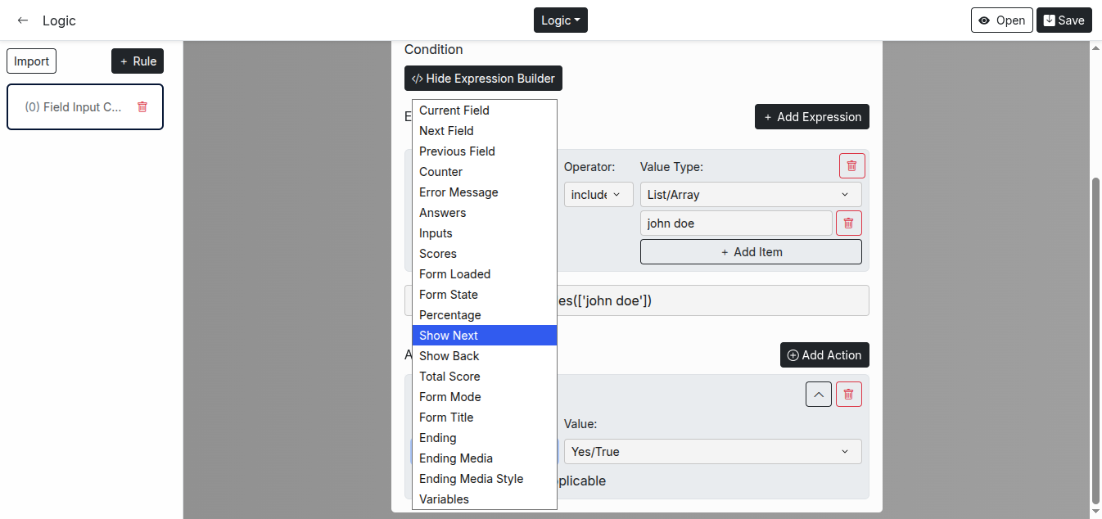1102x519 pixels.
Task: Open the Logic dropdown menu in header
Action: tap(560, 20)
